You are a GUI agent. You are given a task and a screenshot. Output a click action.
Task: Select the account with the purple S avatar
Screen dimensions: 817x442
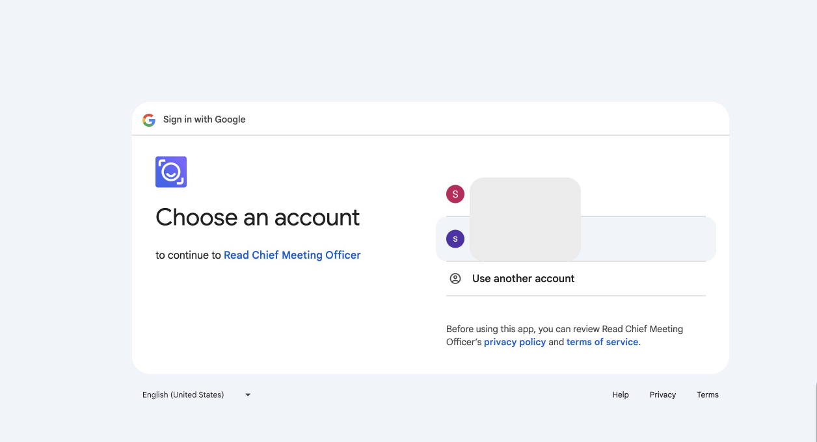(576, 239)
